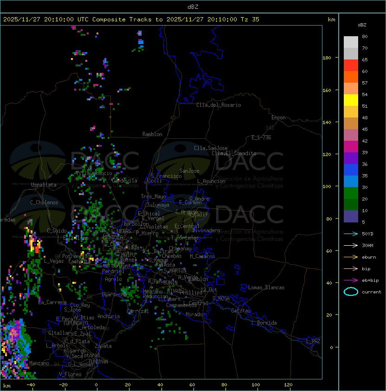Click the 'L_PAZ' place label

[x=313, y=341]
